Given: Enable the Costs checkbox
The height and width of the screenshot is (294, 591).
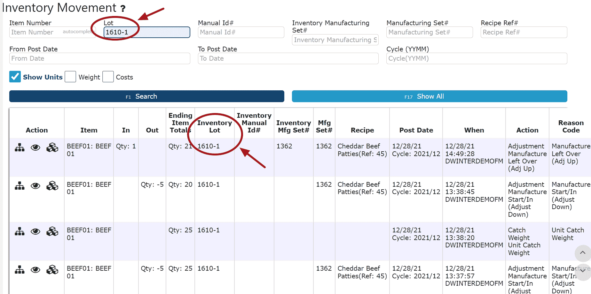Looking at the screenshot, I should pos(108,77).
